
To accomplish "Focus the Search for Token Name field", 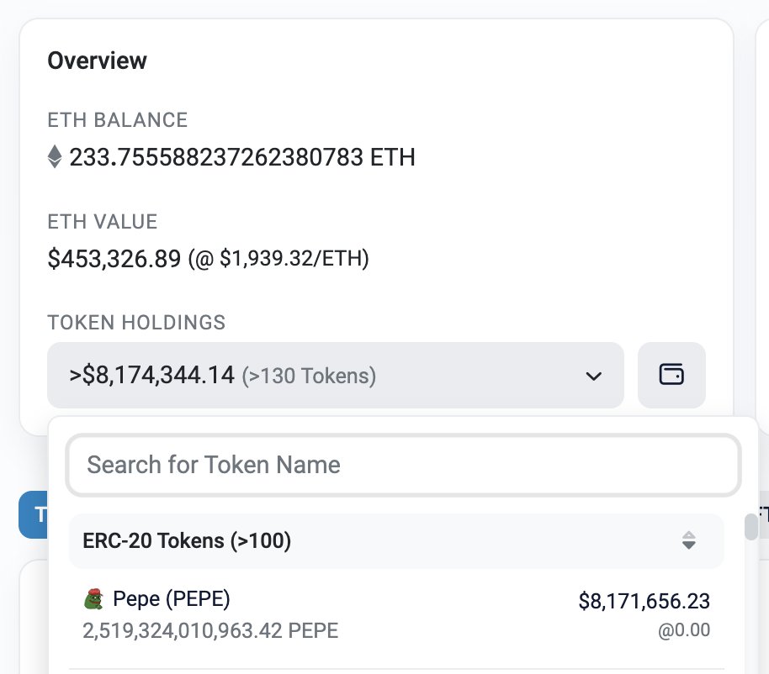I will 403,465.
